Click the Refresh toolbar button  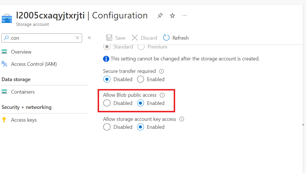(176, 38)
